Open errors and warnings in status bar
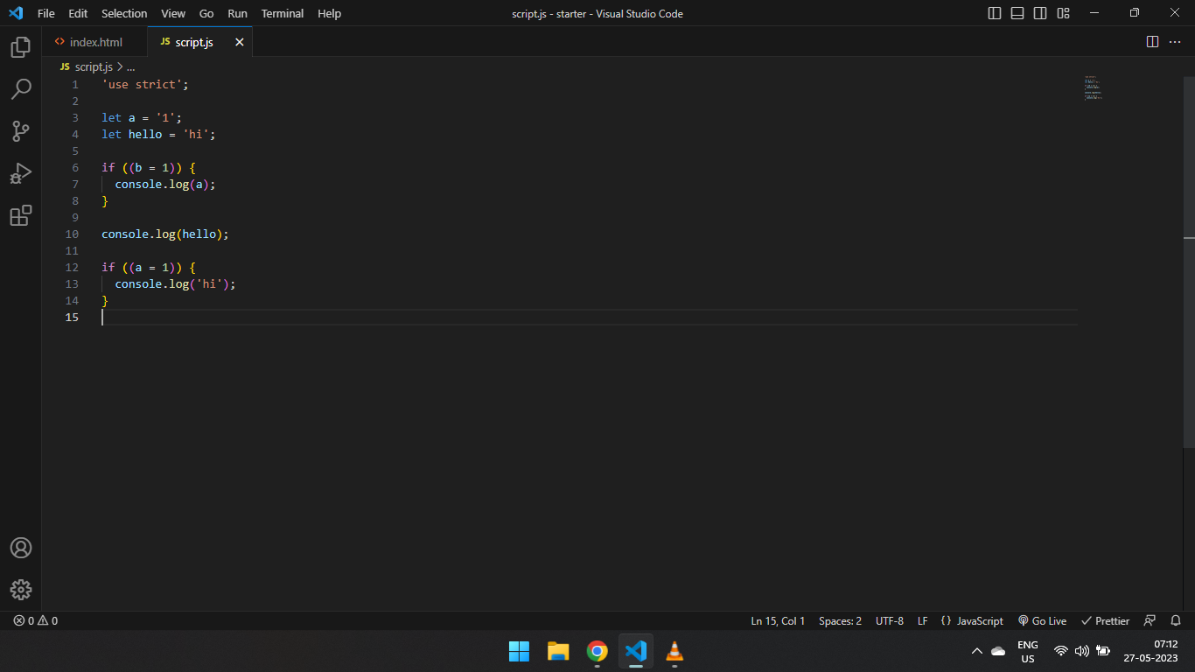1195x672 pixels. (36, 620)
